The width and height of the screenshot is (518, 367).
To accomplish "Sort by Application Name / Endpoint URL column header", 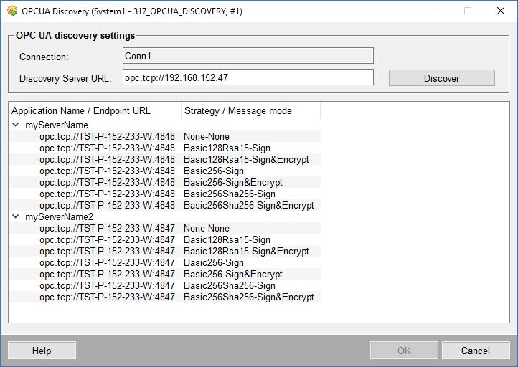I will [95, 111].
